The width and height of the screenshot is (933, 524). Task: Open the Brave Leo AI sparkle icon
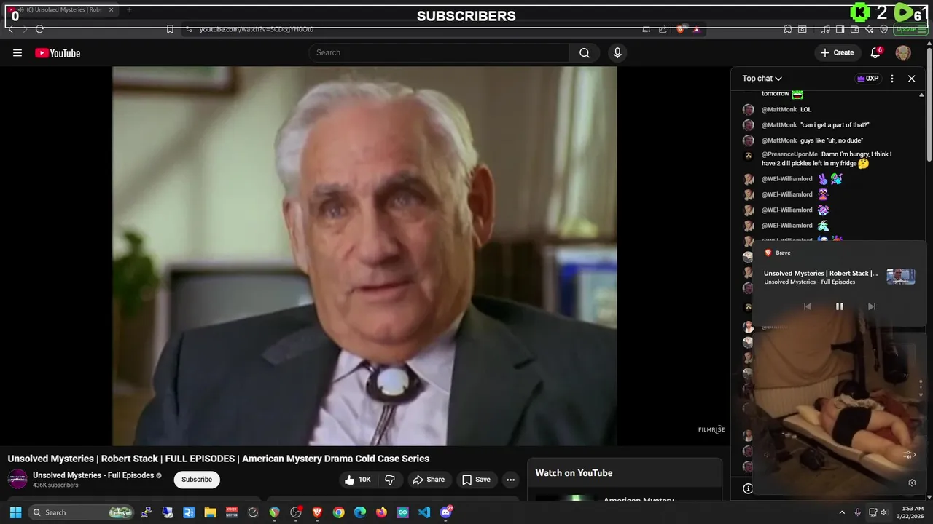pos(869,29)
